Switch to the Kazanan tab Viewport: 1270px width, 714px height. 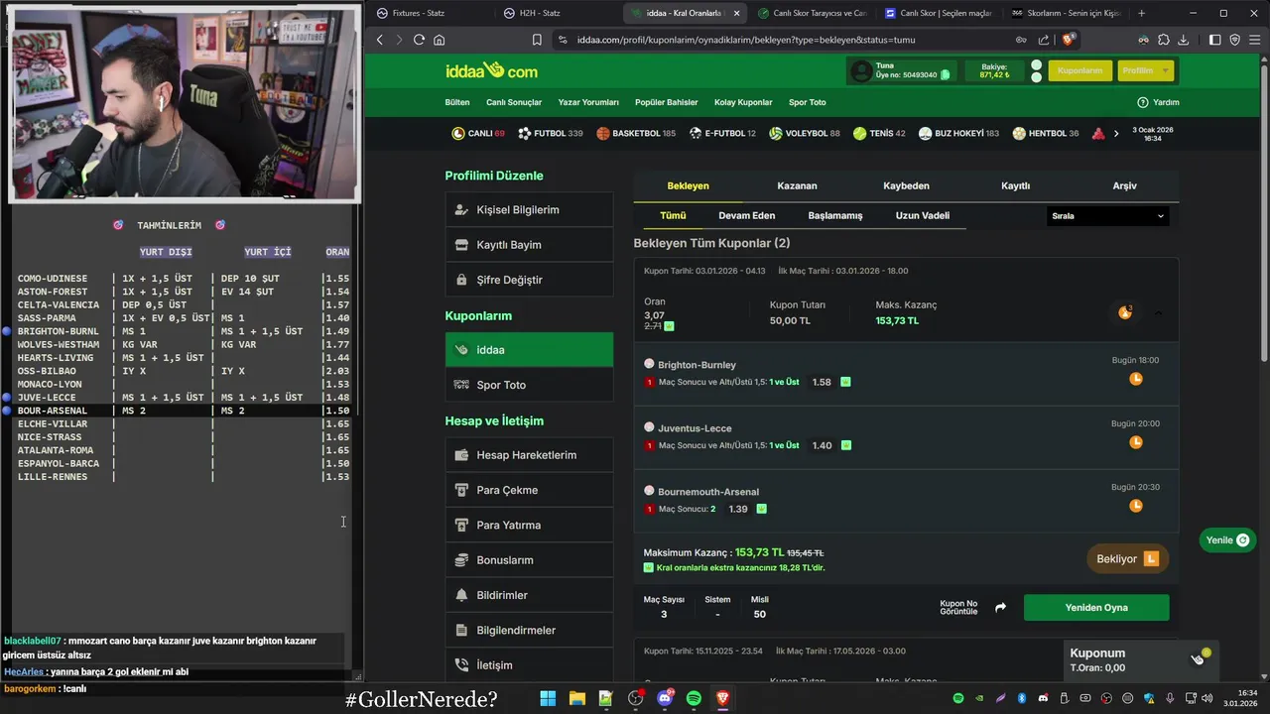pos(797,185)
